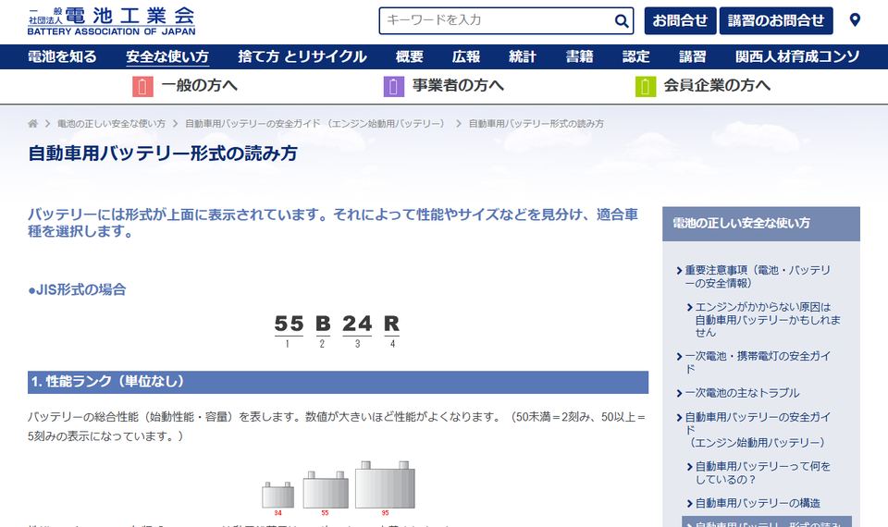This screenshot has height=527, width=888.
Task: Open sidebar link 重要注意事項（電池・バッテリーの安全情報）
Action: coord(758,276)
